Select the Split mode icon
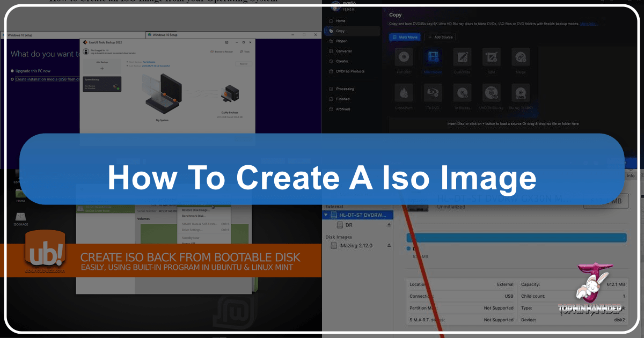 [x=491, y=57]
